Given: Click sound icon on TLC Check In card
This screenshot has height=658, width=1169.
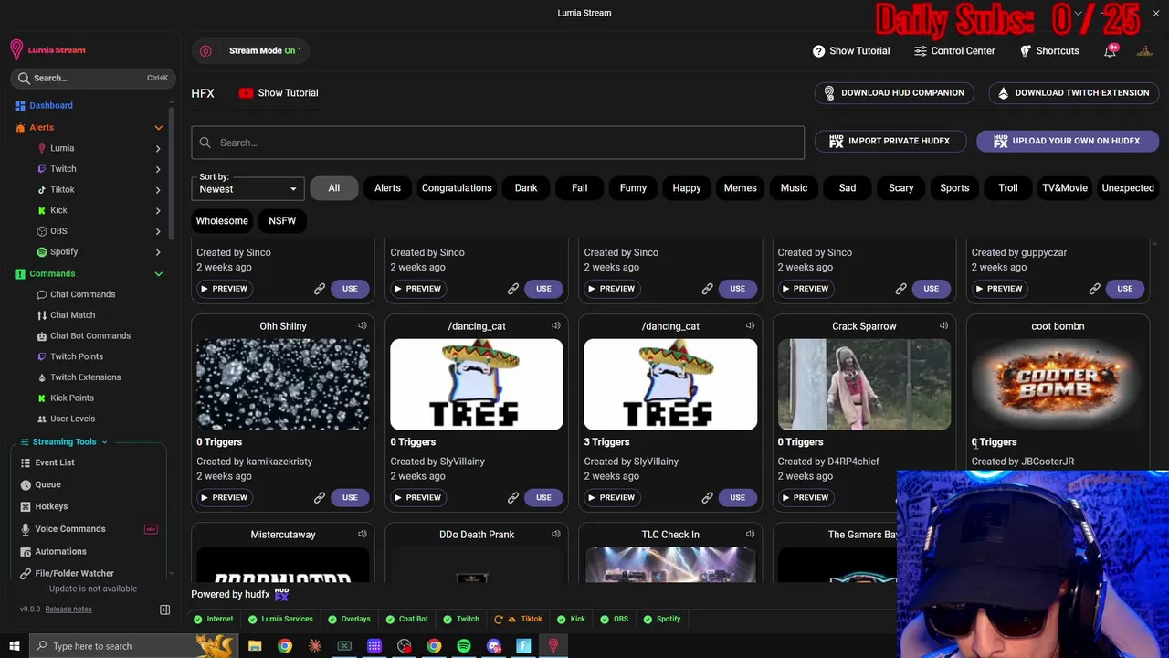Looking at the screenshot, I should tap(750, 534).
